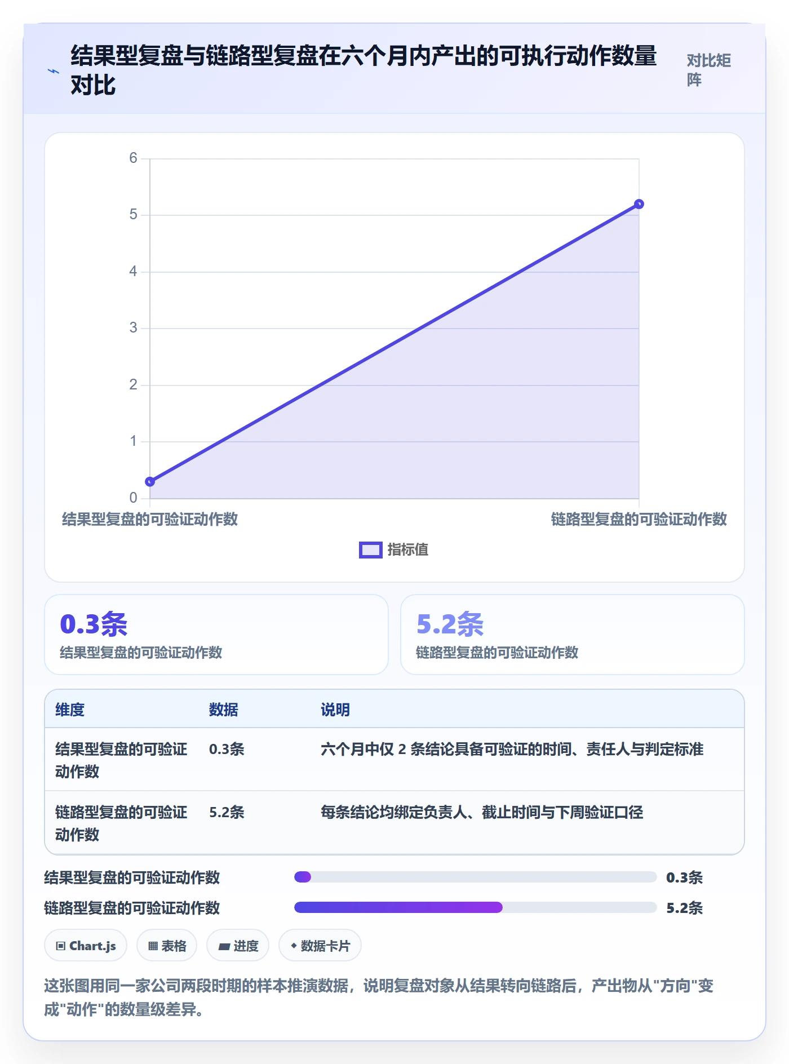Click x-axis label 结果型复盘的可验证动作数
Viewport: 789px width, 1064px height.
point(150,519)
